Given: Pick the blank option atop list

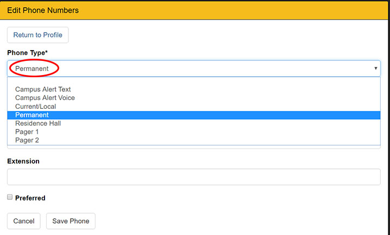Looking at the screenshot, I should click(x=194, y=81).
